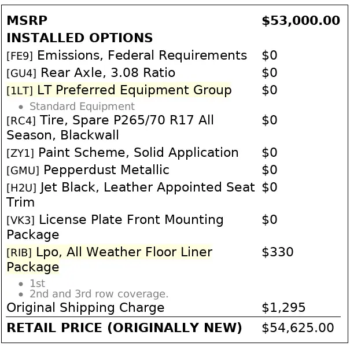Click the [GU4] option code

pyautogui.click(x=21, y=73)
